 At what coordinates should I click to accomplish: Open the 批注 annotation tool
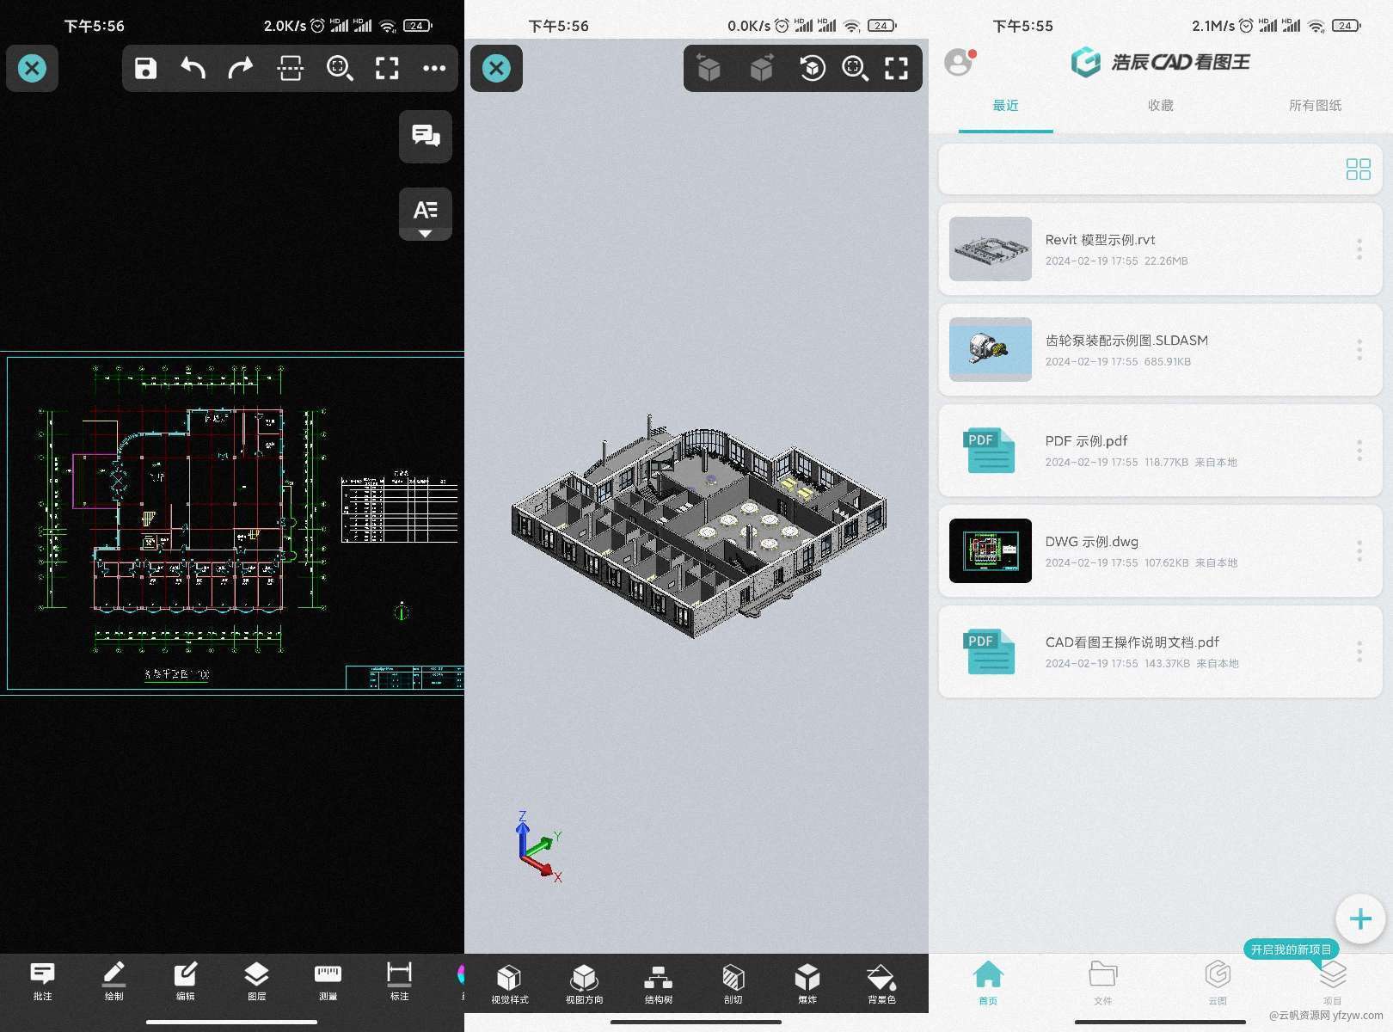pyautogui.click(x=42, y=981)
